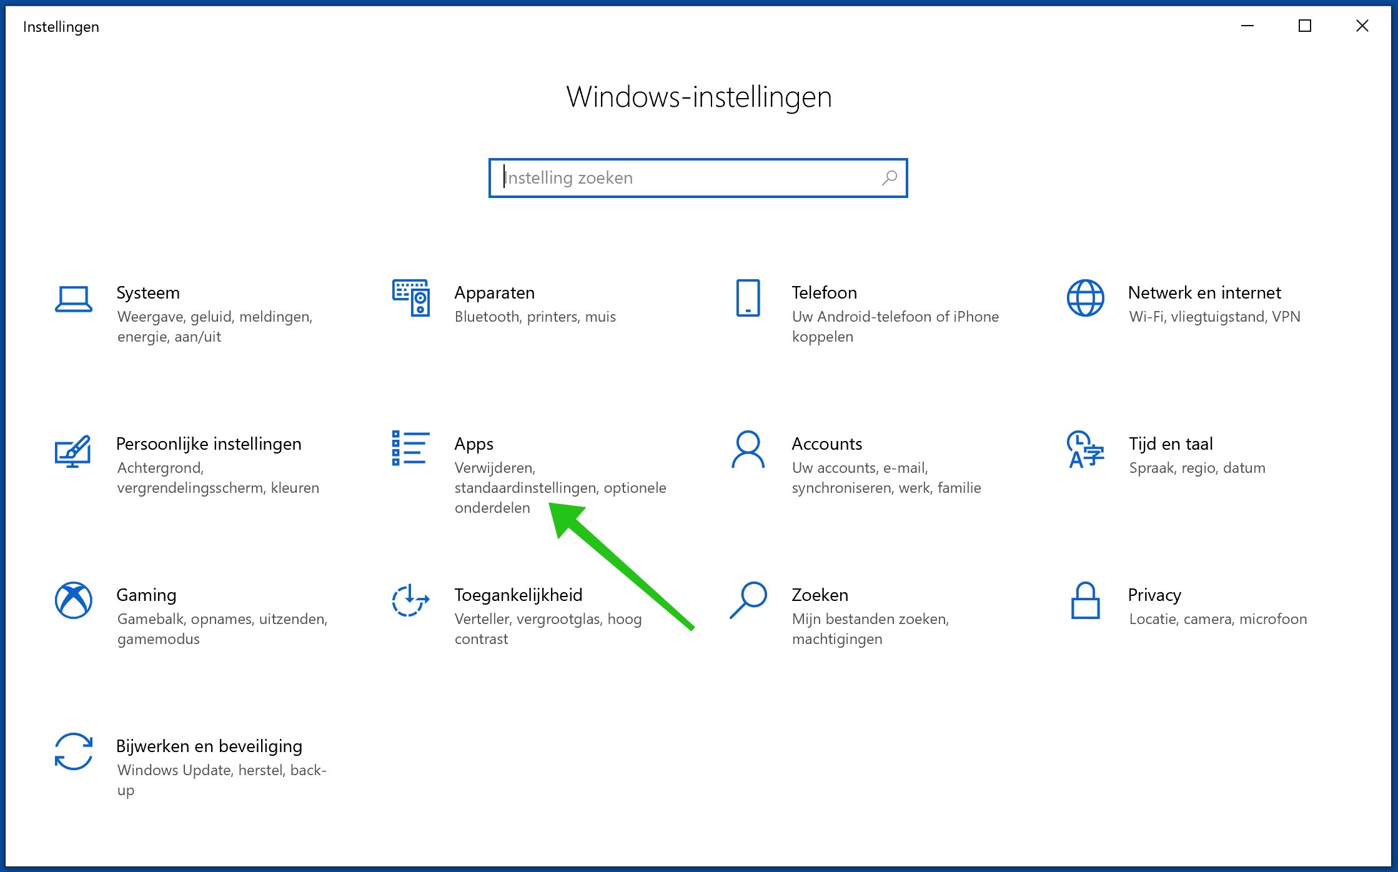Open the Apps list icon
1398x872 pixels.
coord(410,448)
